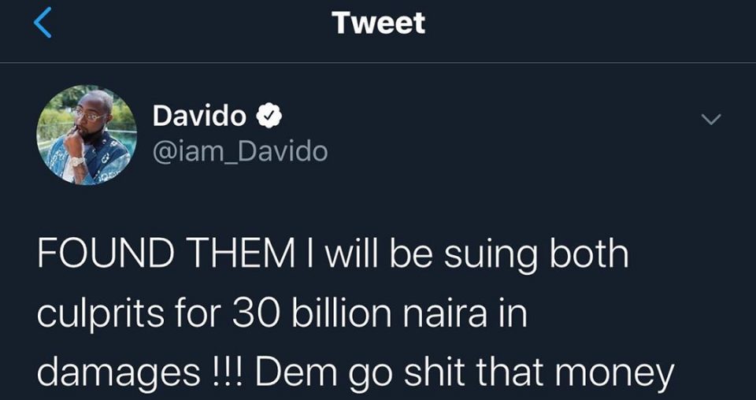Open the tweet options chevron menu
756x400 pixels.
point(710,120)
